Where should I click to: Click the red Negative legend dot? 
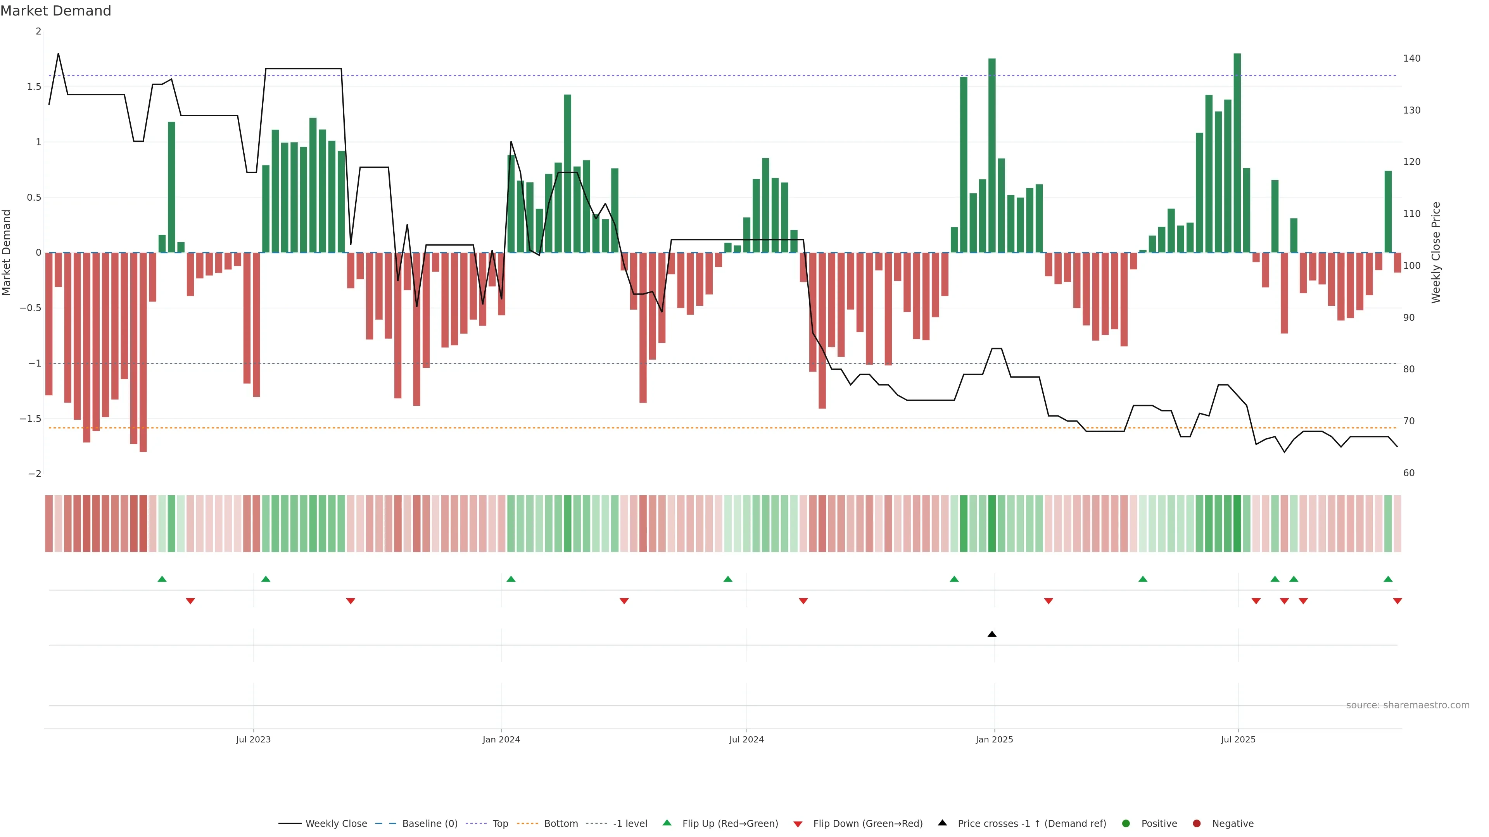coord(1197,823)
